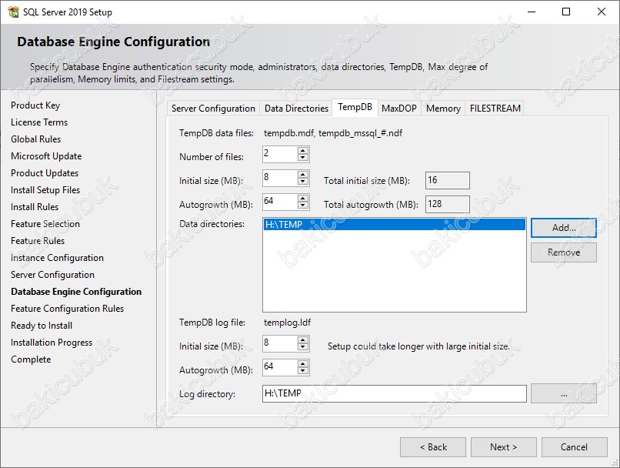Click Feature Configuration Rules step
Viewport: 620px width, 468px height.
coord(67,309)
